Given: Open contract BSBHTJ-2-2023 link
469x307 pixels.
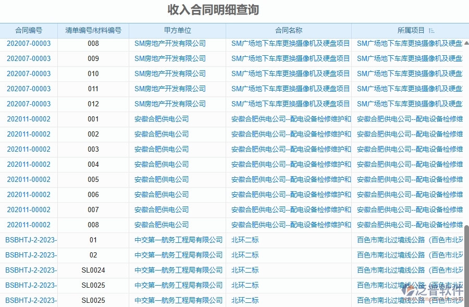Looking at the screenshot, I should (29, 240).
